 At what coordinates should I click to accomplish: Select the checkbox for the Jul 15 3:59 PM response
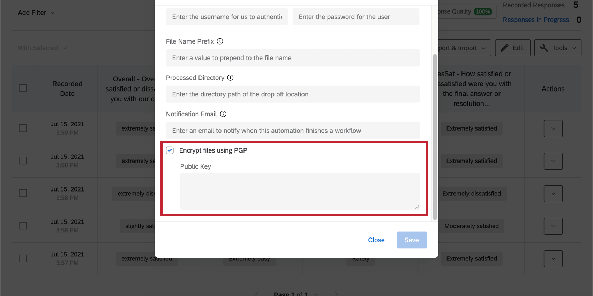(x=23, y=128)
